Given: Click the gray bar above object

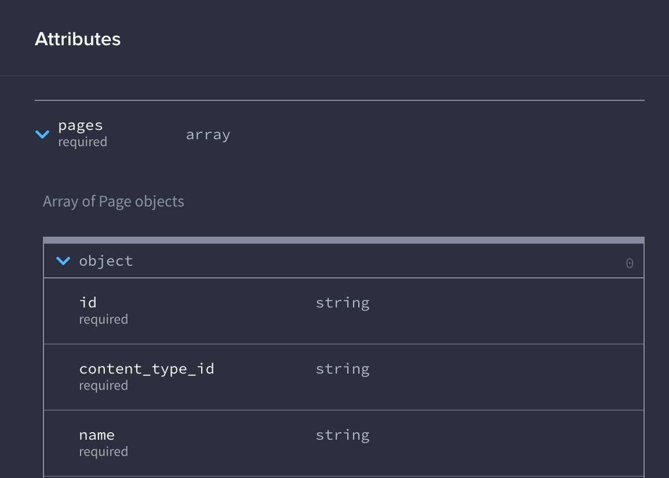Looking at the screenshot, I should tap(343, 240).
